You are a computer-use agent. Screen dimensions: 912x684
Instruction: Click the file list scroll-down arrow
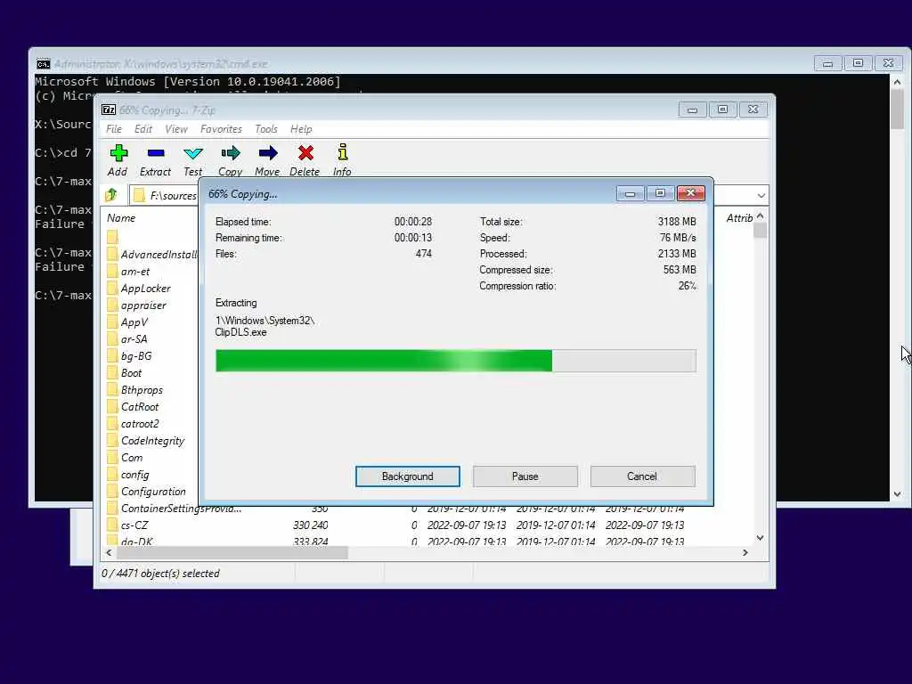[760, 538]
